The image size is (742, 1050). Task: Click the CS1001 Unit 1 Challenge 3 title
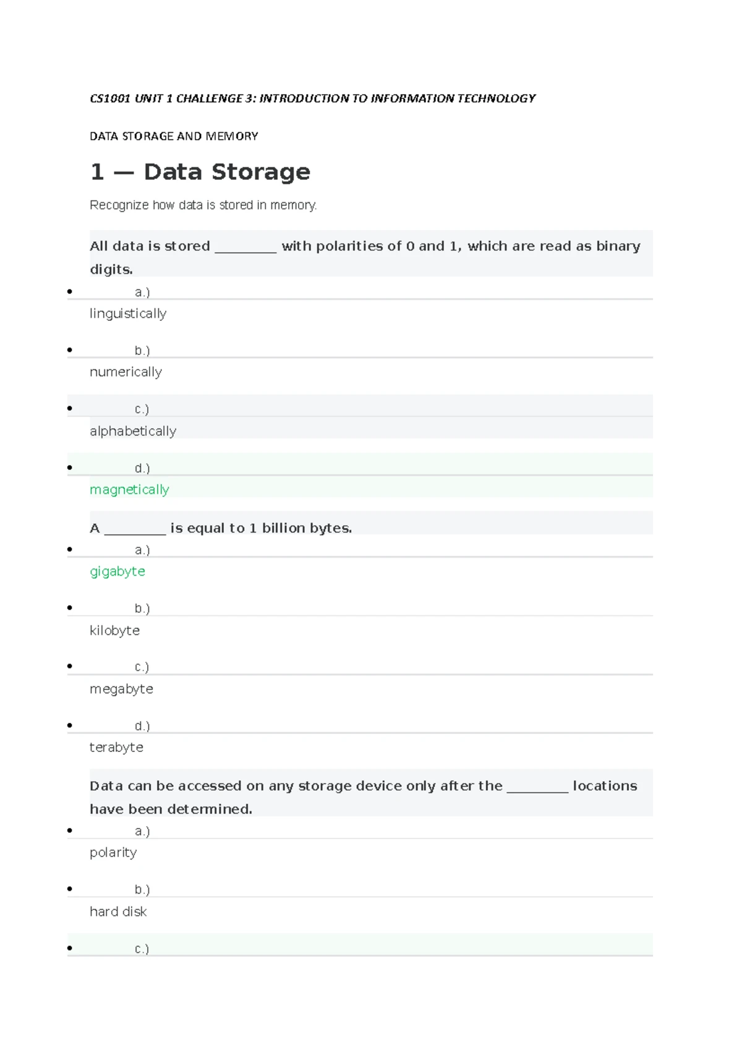312,98
